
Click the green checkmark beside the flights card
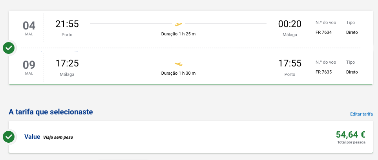point(9,48)
